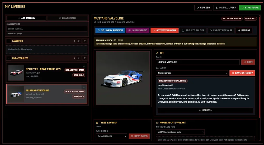Click Save Category

coord(242,73)
